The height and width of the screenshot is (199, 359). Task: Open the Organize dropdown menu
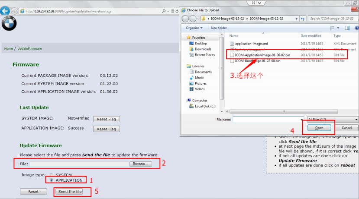click(x=194, y=28)
